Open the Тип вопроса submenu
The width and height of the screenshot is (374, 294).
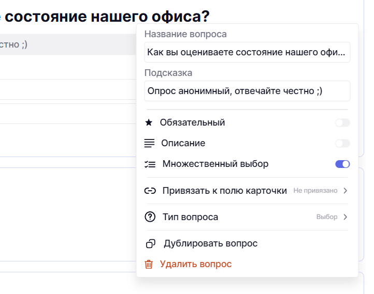(190, 217)
